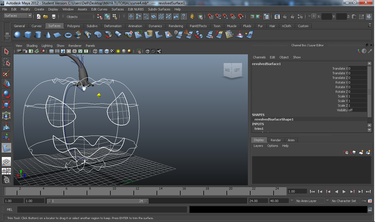Toggle wireframe display in viewport toolbar

click(x=95, y=51)
